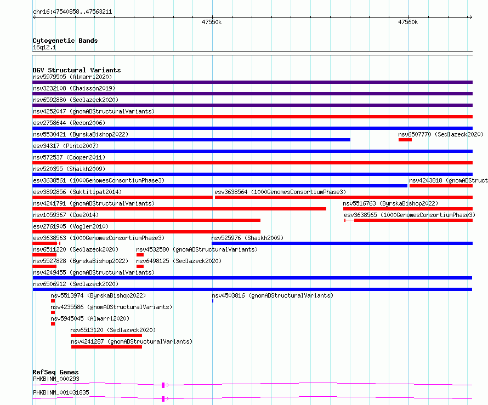Select the red bar under nsv4235586

click(x=53, y=312)
